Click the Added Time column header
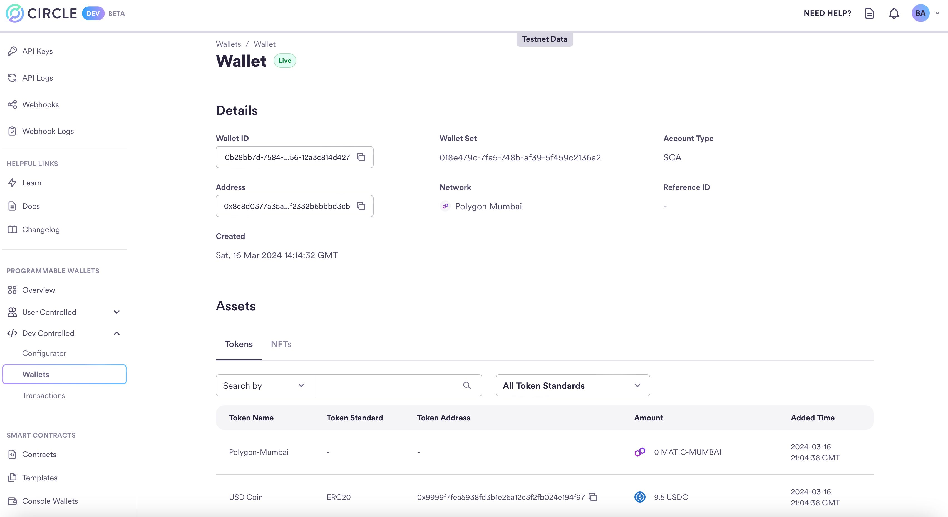948x517 pixels. (x=813, y=417)
